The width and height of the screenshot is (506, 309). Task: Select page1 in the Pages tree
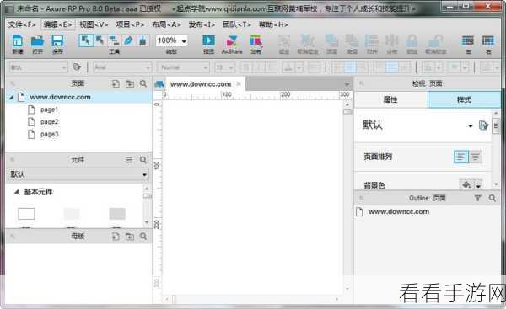(49, 109)
